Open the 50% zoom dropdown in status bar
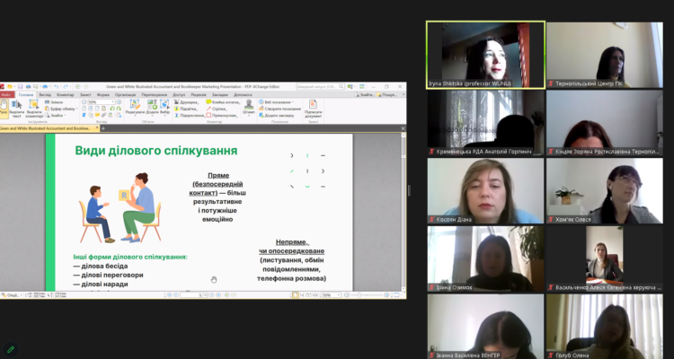This screenshot has width=674, height=359. click(331, 295)
